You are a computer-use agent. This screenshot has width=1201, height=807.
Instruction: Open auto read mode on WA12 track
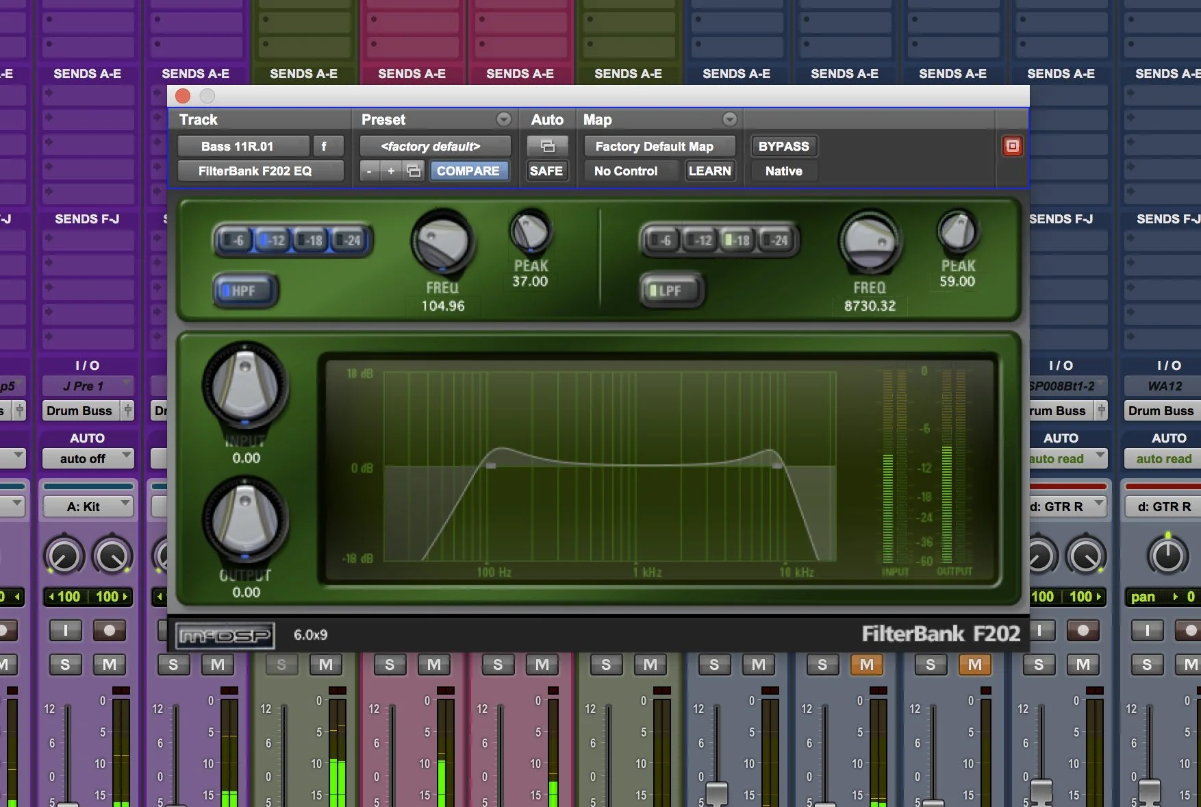1163,458
